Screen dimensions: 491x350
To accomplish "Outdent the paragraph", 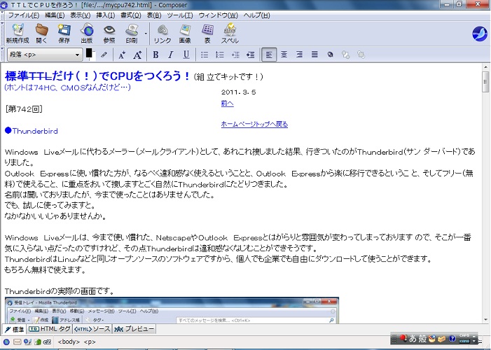I will [x=235, y=55].
